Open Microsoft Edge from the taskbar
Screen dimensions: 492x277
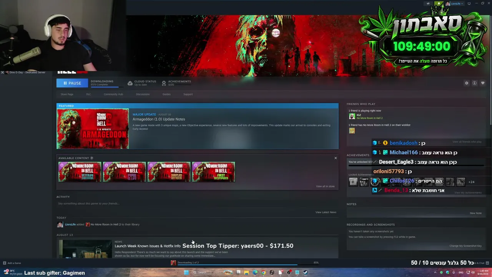coord(255,272)
